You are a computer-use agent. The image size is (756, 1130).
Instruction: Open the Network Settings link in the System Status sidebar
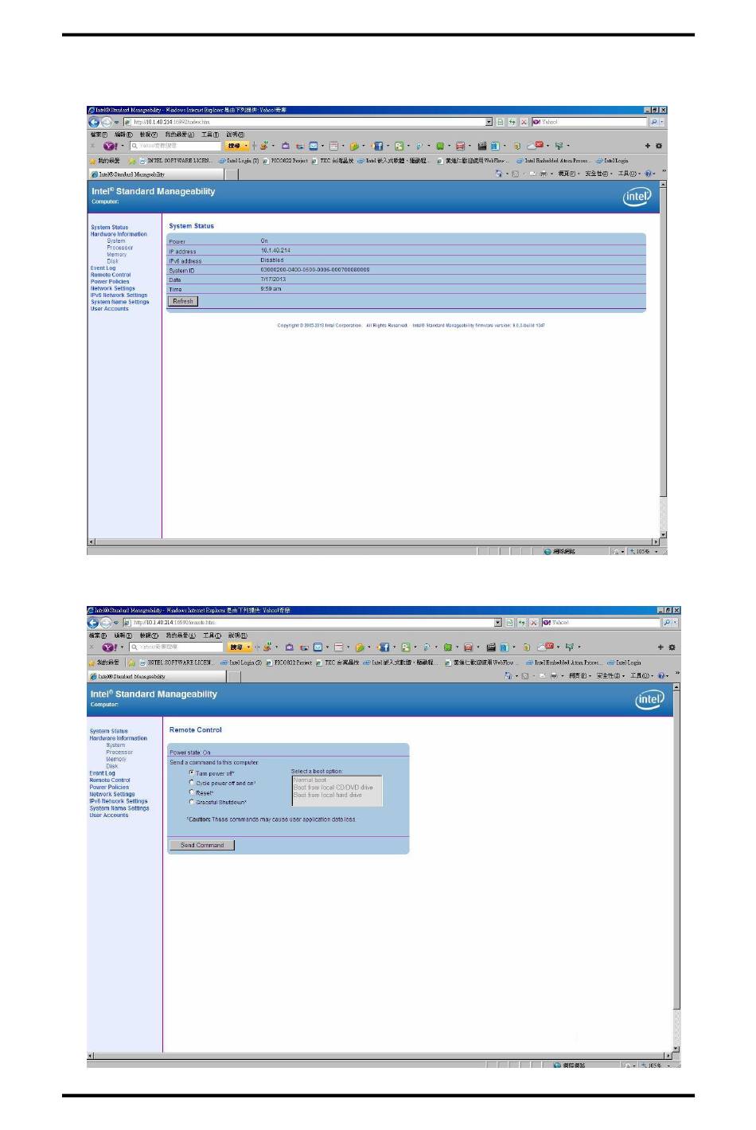point(112,288)
